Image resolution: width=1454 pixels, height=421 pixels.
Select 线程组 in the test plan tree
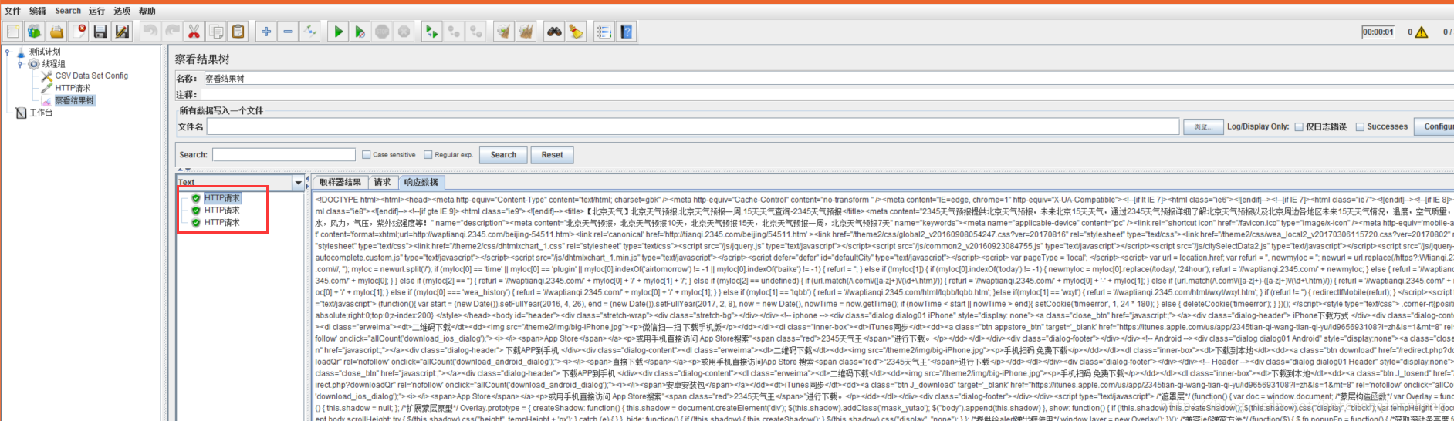pos(54,64)
